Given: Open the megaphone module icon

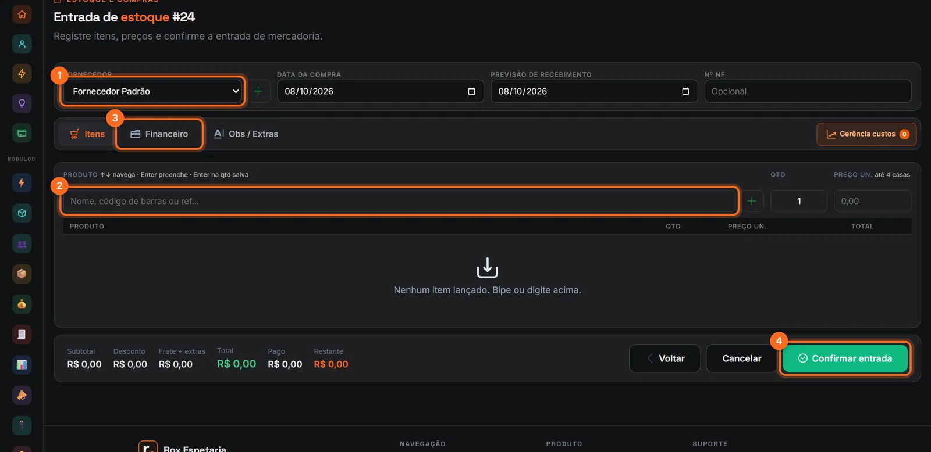Looking at the screenshot, I should [22, 394].
